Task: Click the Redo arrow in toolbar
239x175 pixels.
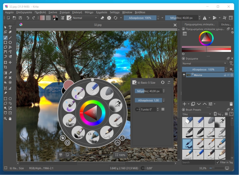Action: (x=33, y=18)
